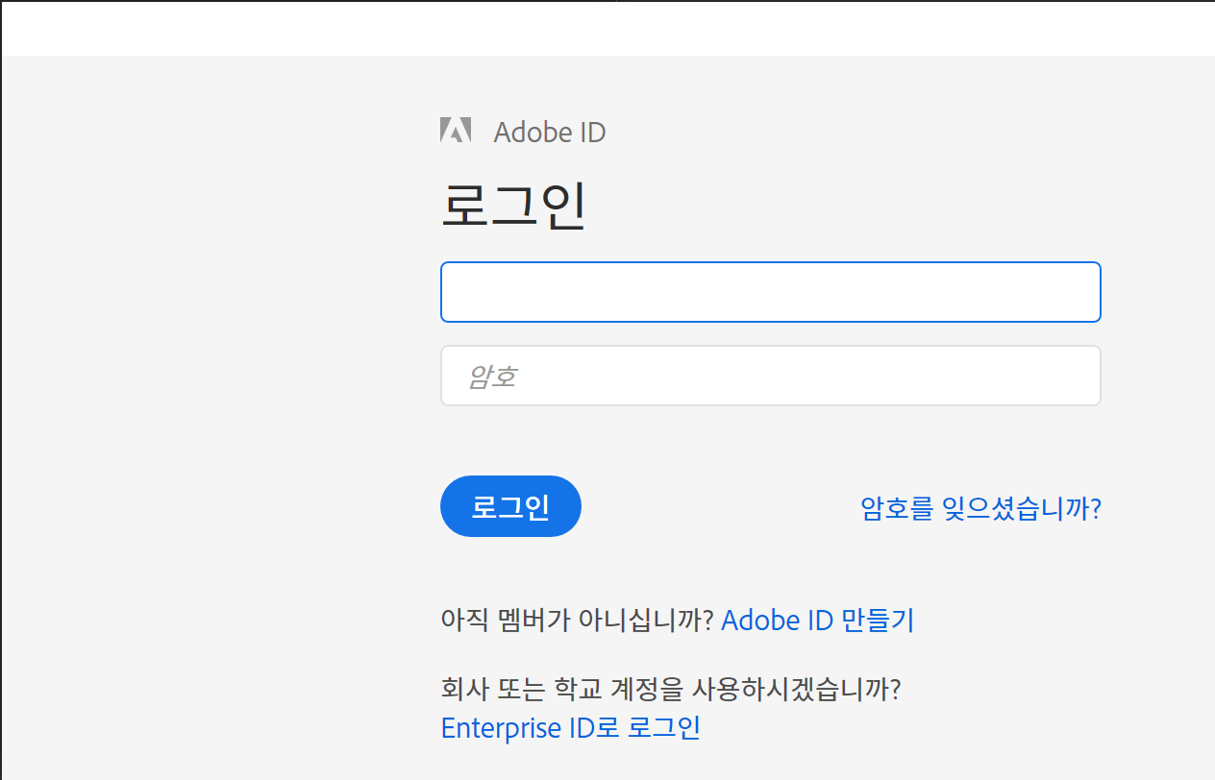The width and height of the screenshot is (1215, 780).
Task: Click the Adobe logo icon
Action: [456, 131]
